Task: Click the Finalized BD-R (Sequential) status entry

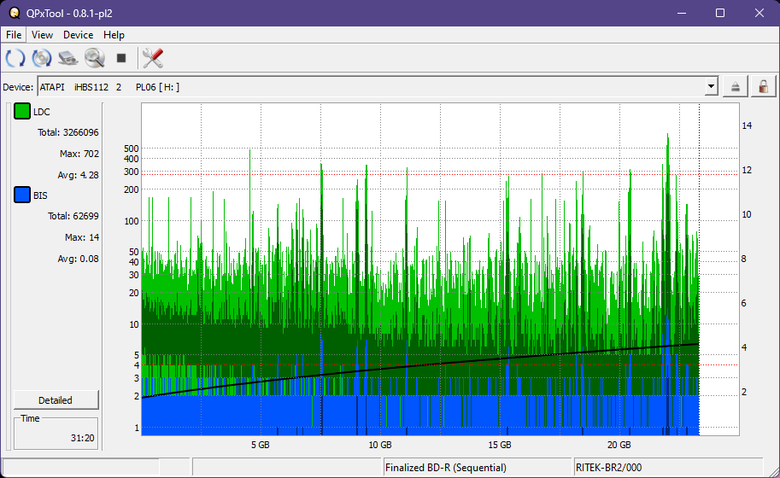Action: point(446,468)
